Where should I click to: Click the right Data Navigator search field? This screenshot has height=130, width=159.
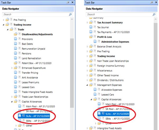pyautogui.click(x=121, y=15)
